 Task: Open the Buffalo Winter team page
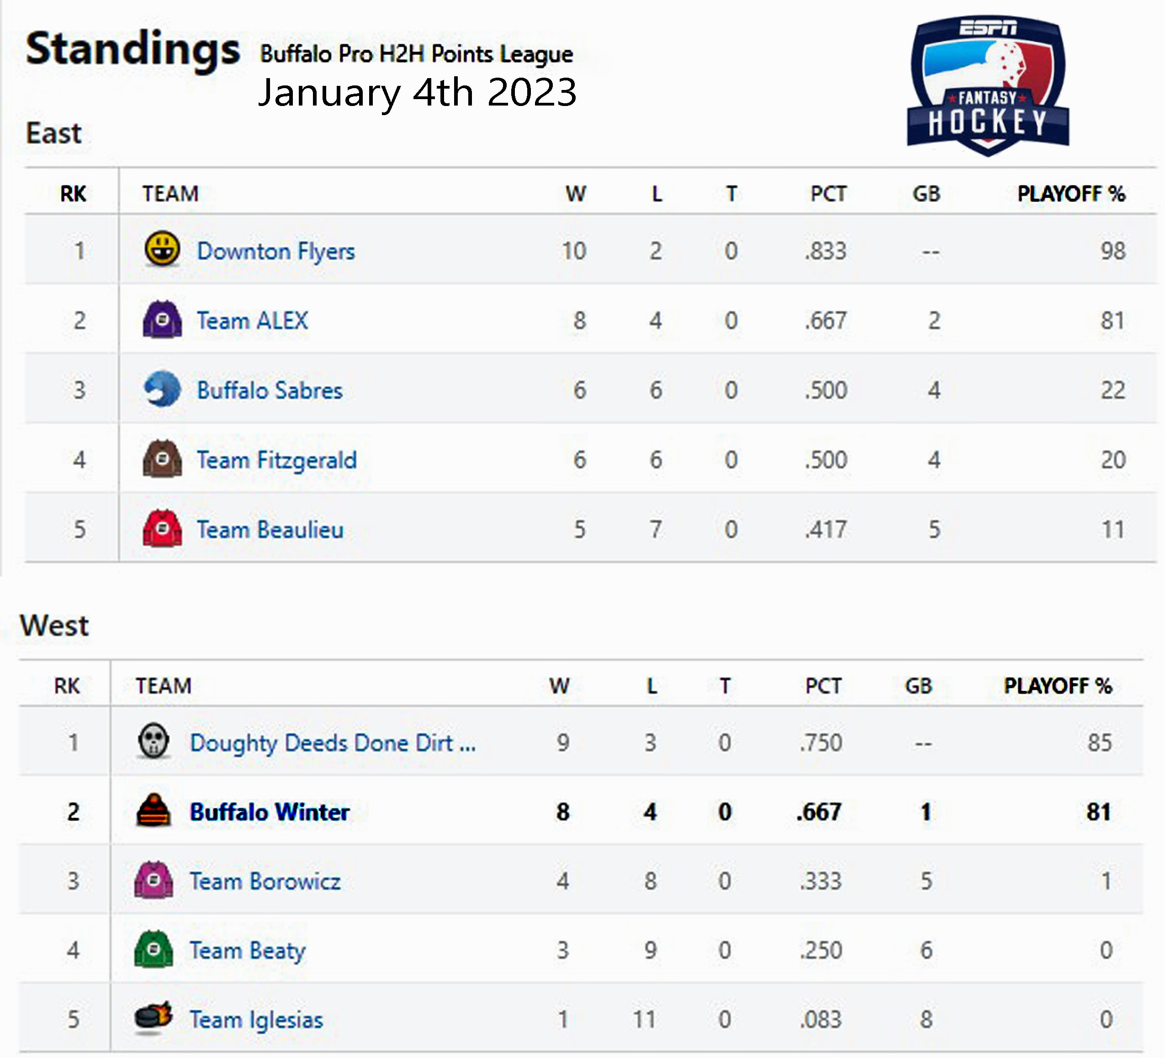(x=269, y=812)
